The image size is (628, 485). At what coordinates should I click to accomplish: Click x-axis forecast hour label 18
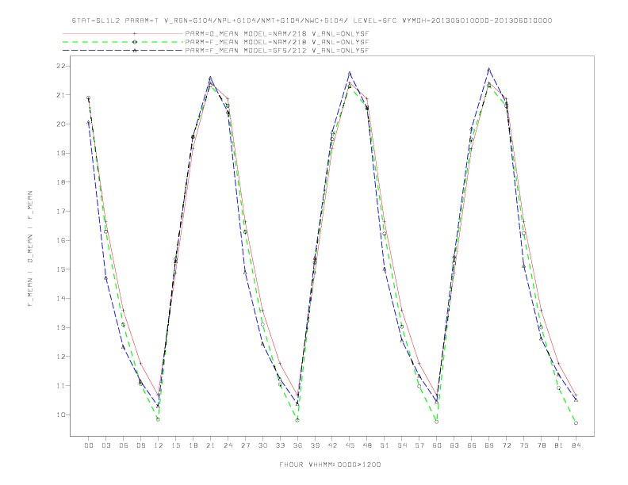point(193,445)
